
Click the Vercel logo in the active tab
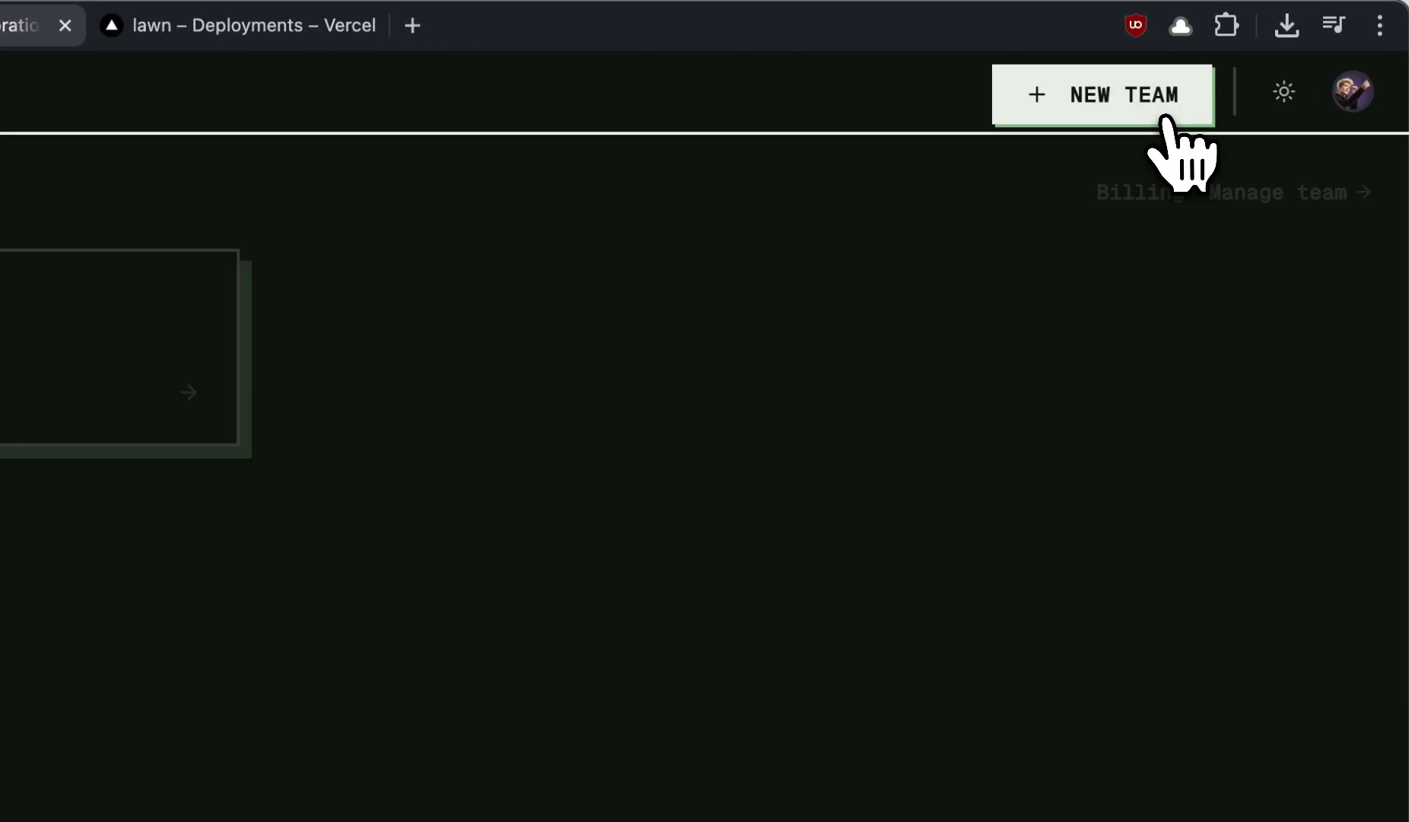(x=112, y=25)
